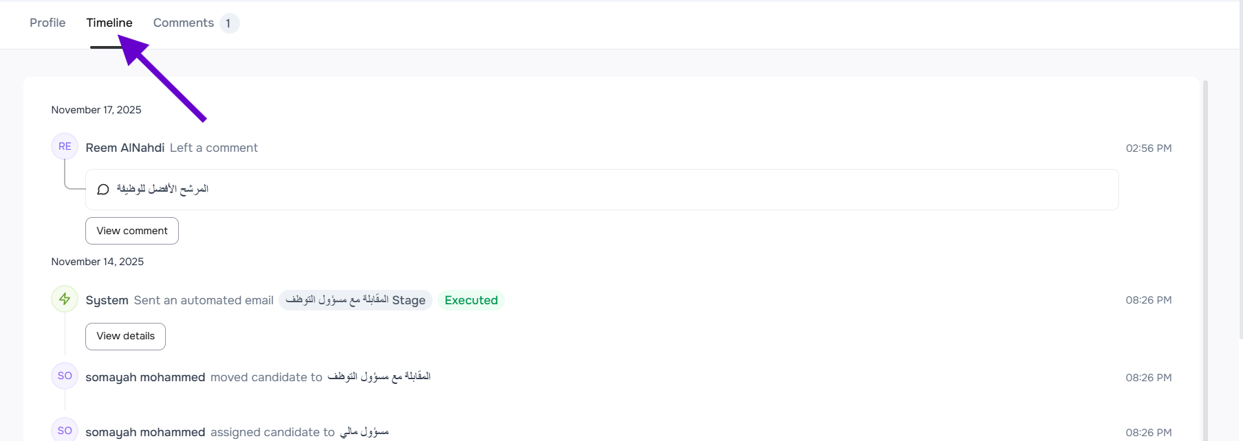The image size is (1243, 441).
Task: Click somayah mohammed on moved candidate entry
Action: click(145, 377)
